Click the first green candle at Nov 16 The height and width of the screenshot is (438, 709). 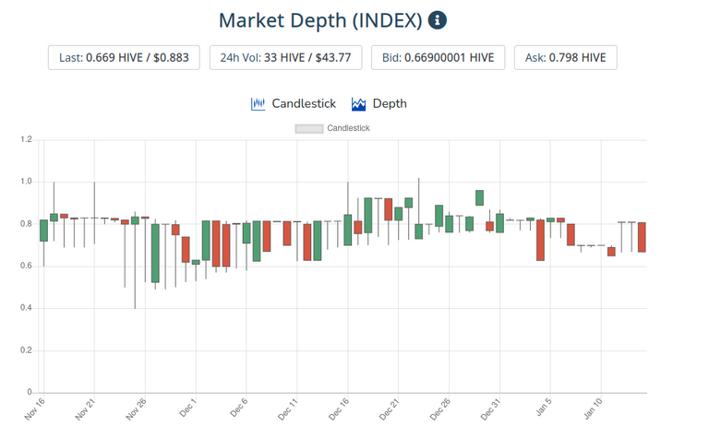(44, 231)
